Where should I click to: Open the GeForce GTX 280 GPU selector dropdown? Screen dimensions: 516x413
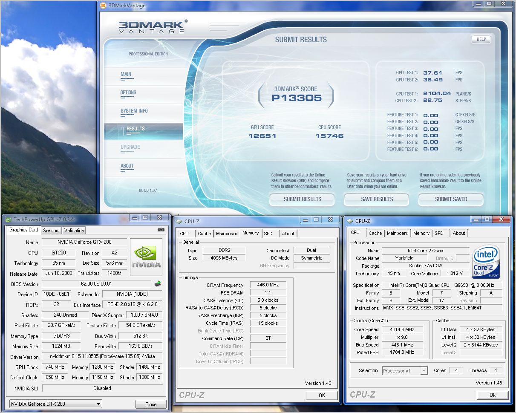click(56, 404)
